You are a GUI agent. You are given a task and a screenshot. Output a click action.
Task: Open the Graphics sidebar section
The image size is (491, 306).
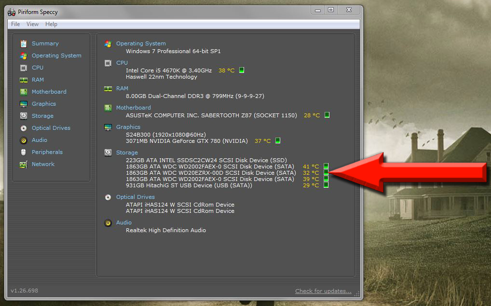44,104
